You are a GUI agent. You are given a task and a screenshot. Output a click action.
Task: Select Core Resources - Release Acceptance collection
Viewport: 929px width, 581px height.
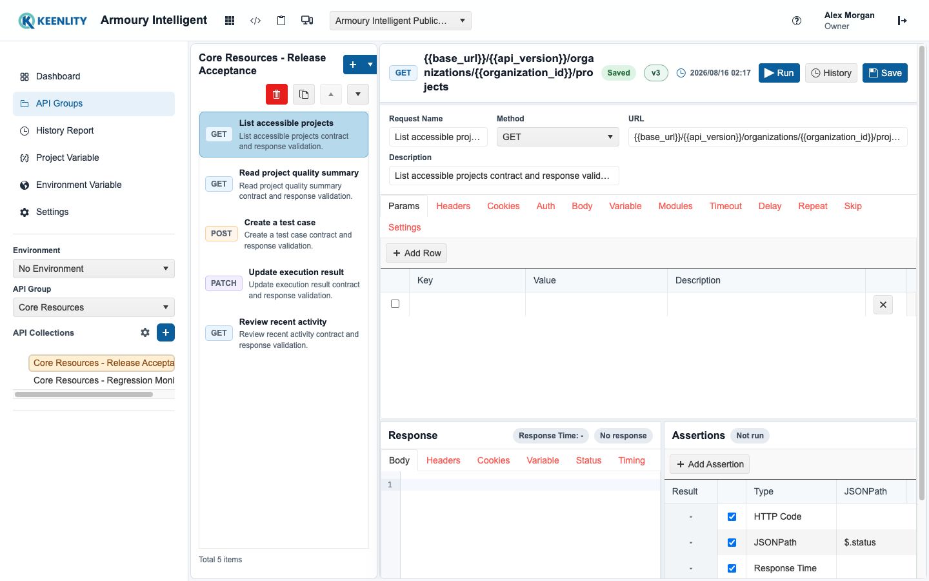[102, 363]
